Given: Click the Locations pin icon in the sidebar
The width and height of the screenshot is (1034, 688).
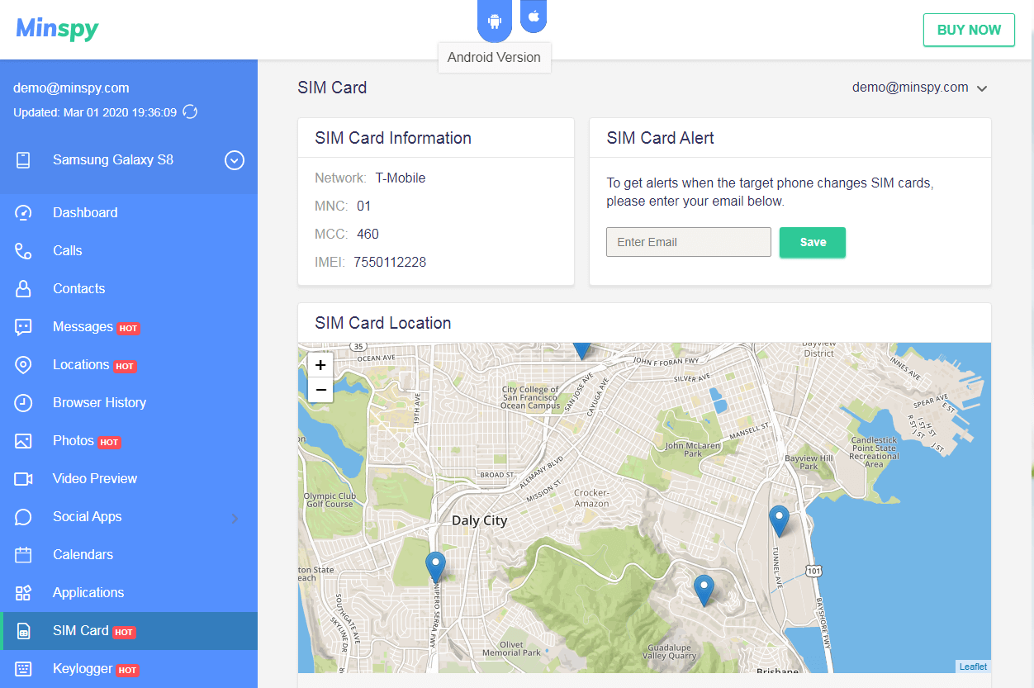Looking at the screenshot, I should (23, 364).
